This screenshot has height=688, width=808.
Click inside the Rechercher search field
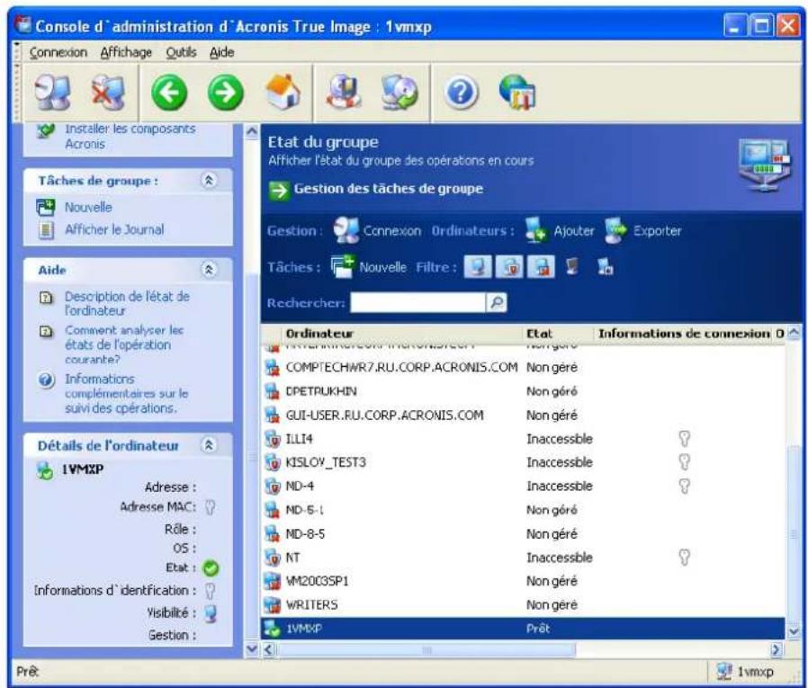[417, 302]
